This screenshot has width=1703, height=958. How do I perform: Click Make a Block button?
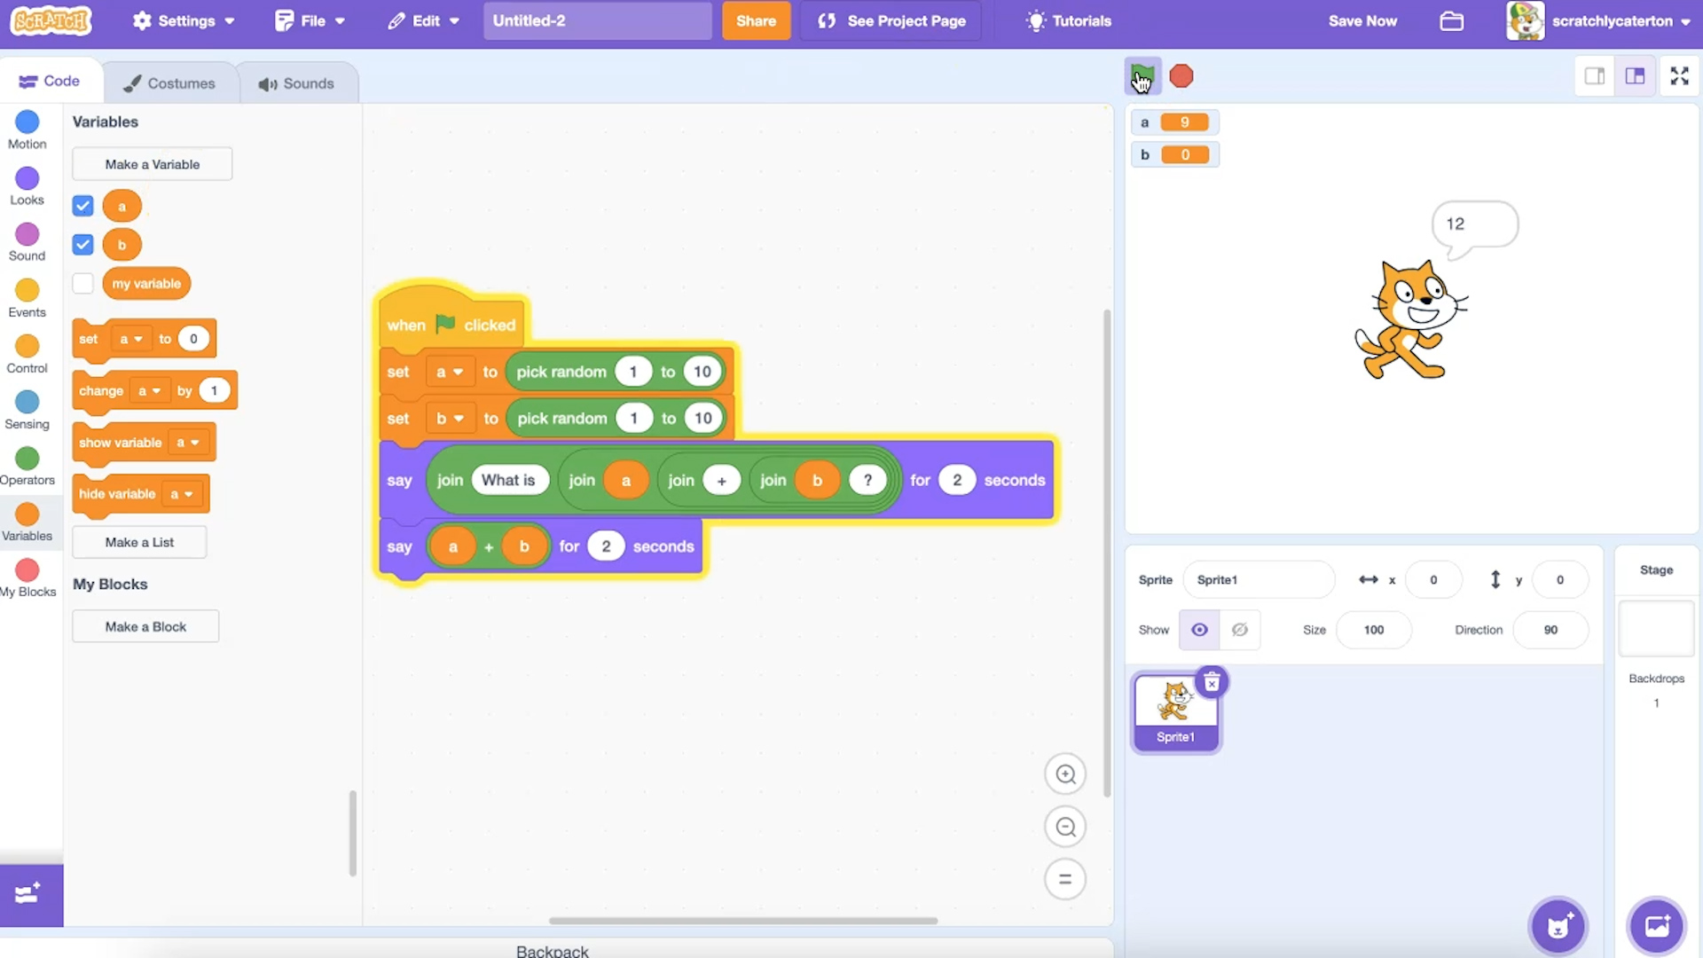point(145,626)
